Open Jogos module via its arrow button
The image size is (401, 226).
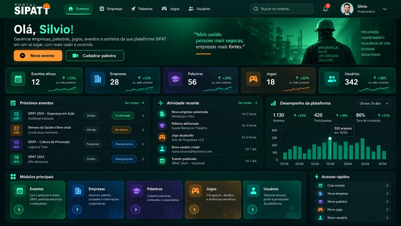[x=194, y=210]
